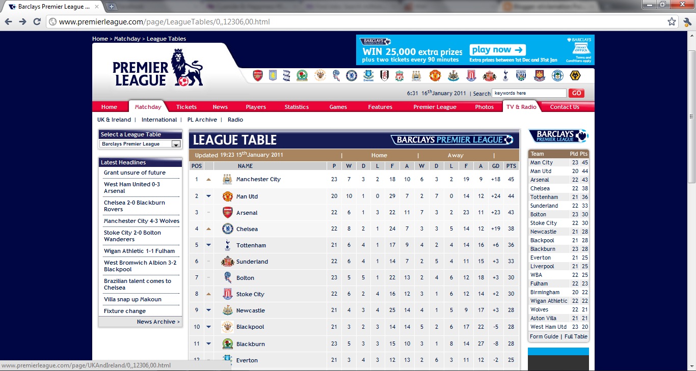The height and width of the screenshot is (371, 696).
Task: Click Sunderland team name in league table
Action: tap(252, 262)
